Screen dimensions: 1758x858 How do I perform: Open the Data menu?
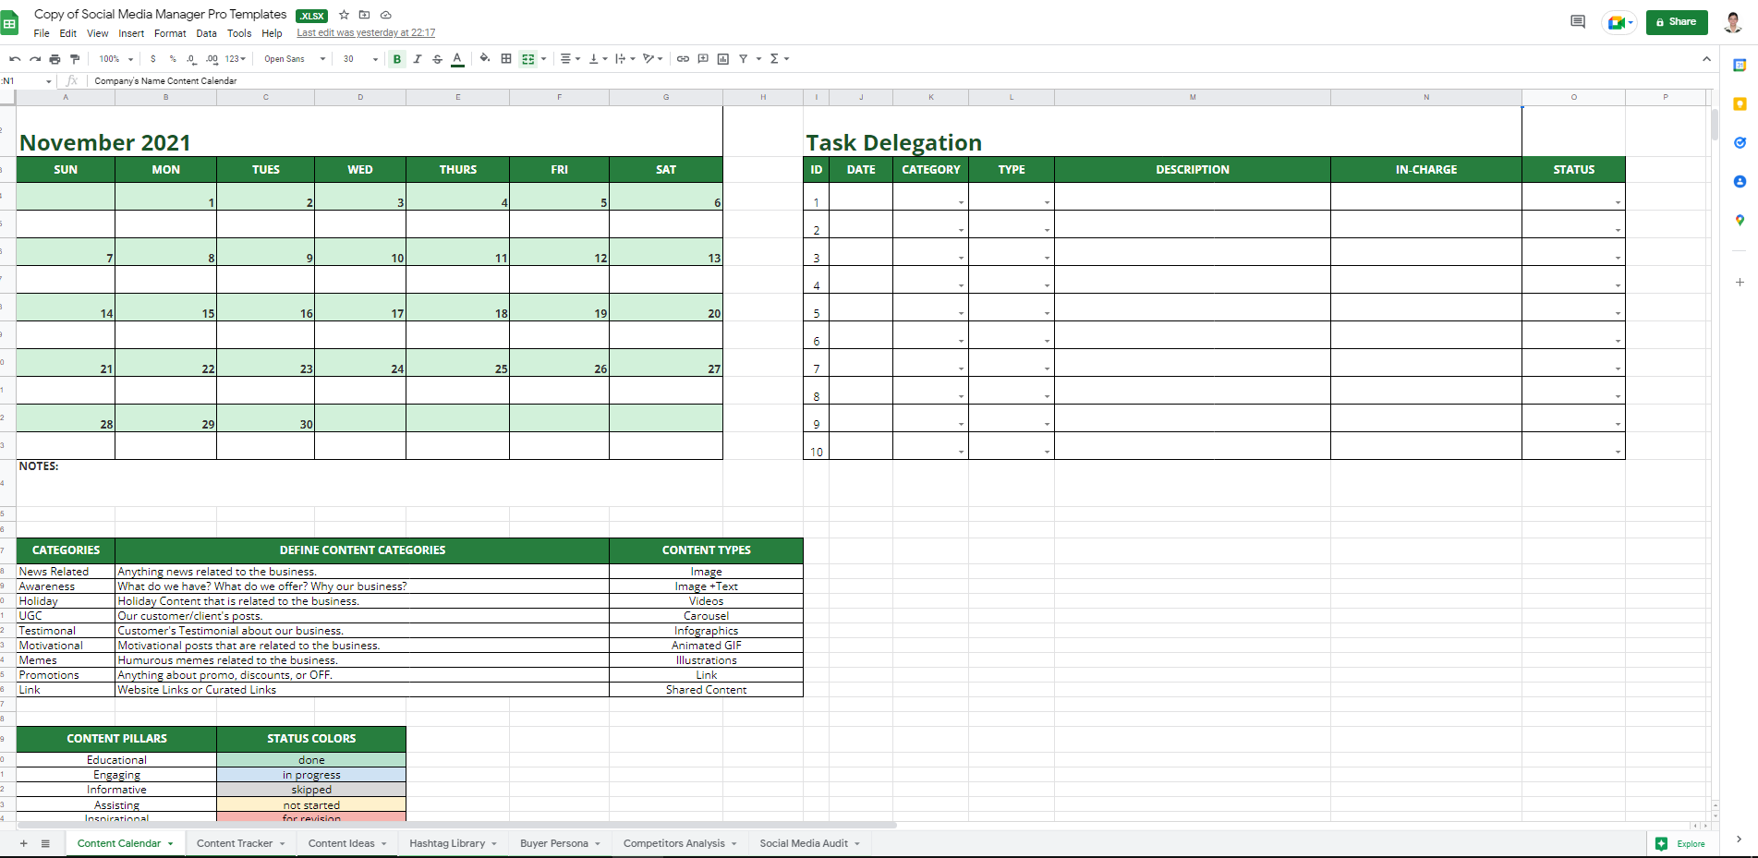point(207,33)
